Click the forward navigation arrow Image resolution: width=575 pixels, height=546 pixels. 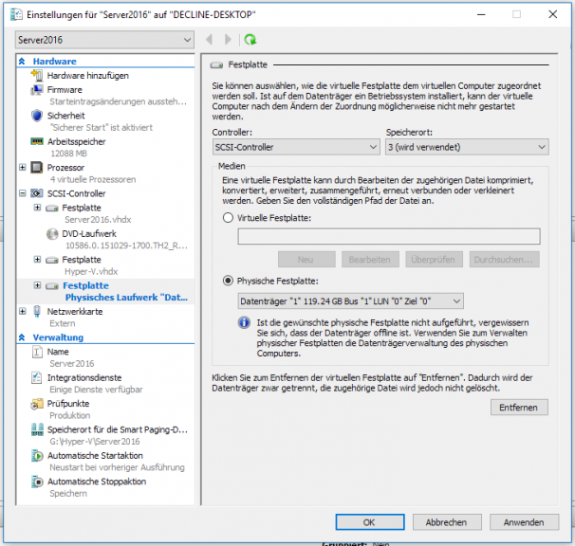(x=228, y=39)
